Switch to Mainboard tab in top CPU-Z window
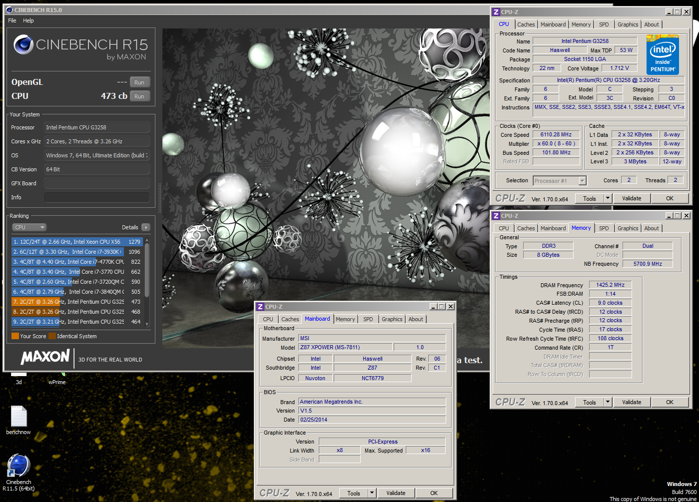Viewport: 699px width, 502px height. click(x=553, y=24)
